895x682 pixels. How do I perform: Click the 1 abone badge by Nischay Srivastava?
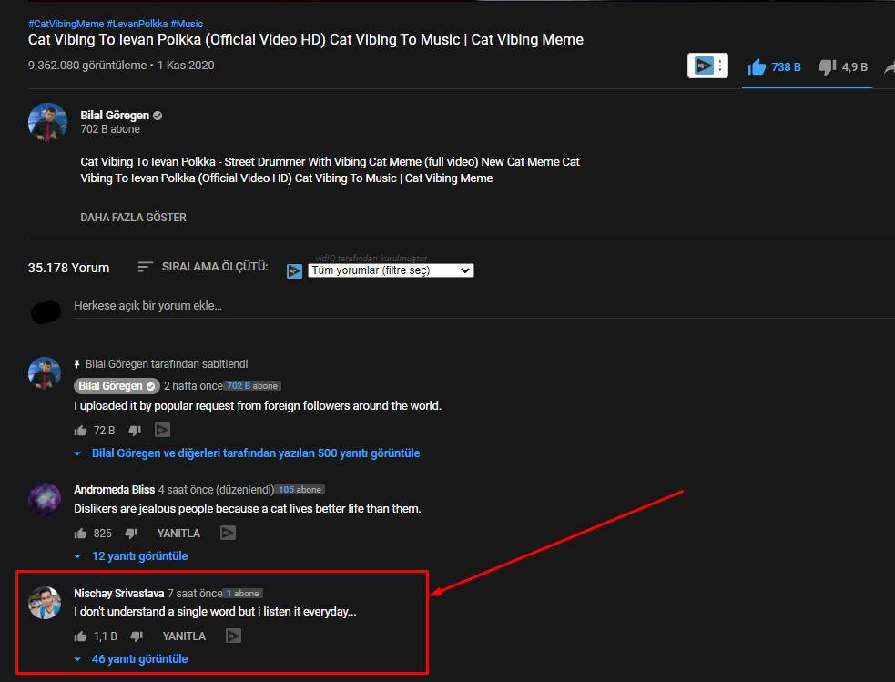click(243, 594)
